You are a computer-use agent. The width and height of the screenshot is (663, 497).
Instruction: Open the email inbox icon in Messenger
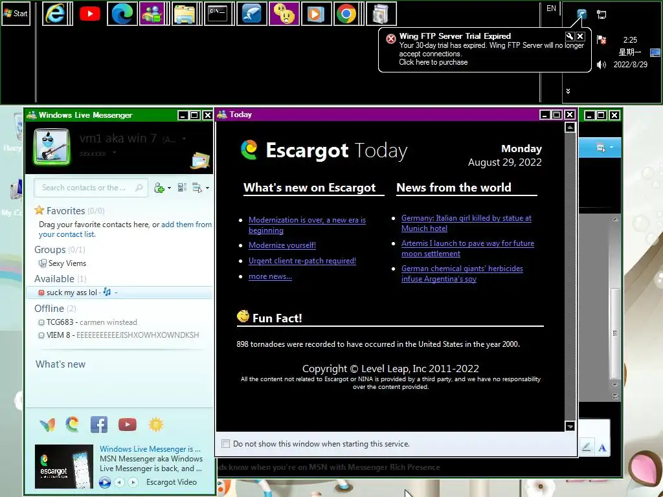tap(200, 160)
